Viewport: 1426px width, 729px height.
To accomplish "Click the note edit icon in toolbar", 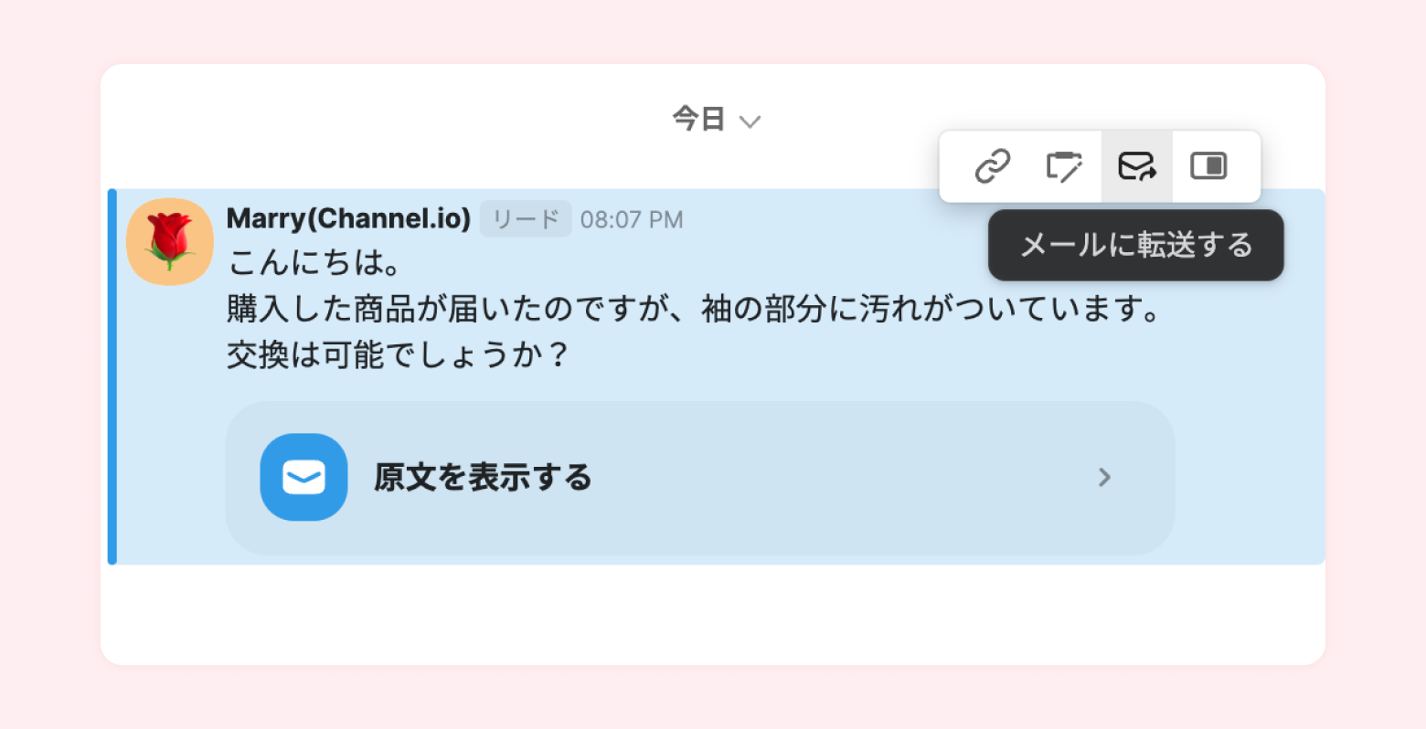I will 1064,166.
